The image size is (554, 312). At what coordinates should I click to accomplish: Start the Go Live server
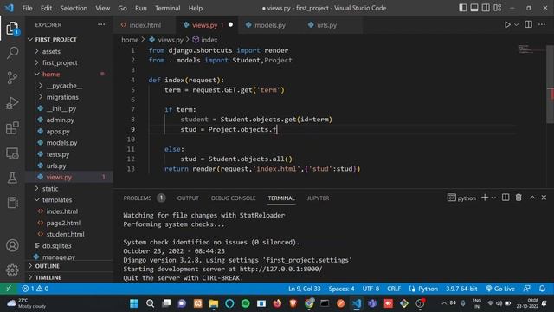click(x=500, y=289)
